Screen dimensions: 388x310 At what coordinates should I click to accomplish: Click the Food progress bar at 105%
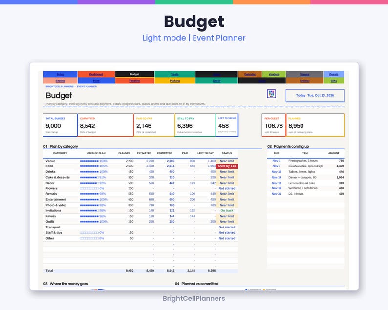pyautogui.click(x=93, y=166)
